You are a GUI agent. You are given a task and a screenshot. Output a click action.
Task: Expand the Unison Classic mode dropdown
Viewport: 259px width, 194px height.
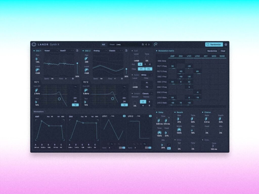(x=146, y=93)
